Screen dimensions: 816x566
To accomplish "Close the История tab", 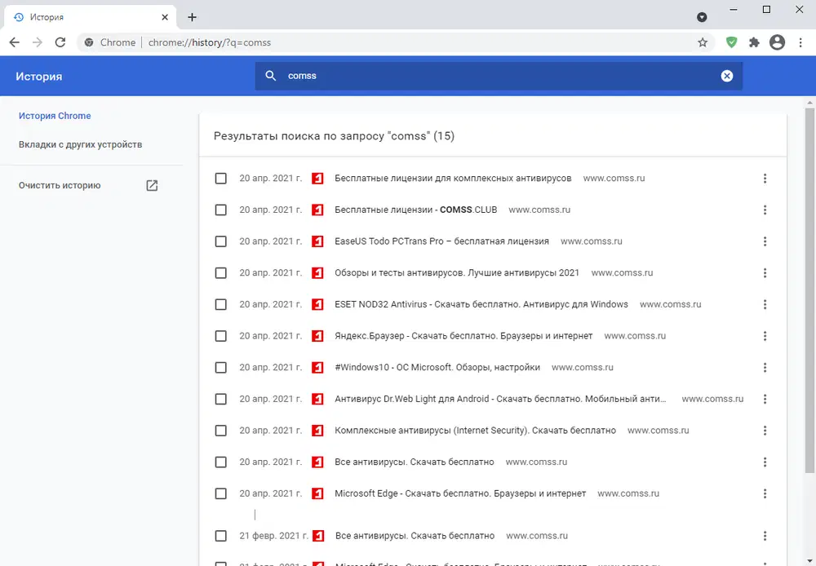I will (x=165, y=17).
